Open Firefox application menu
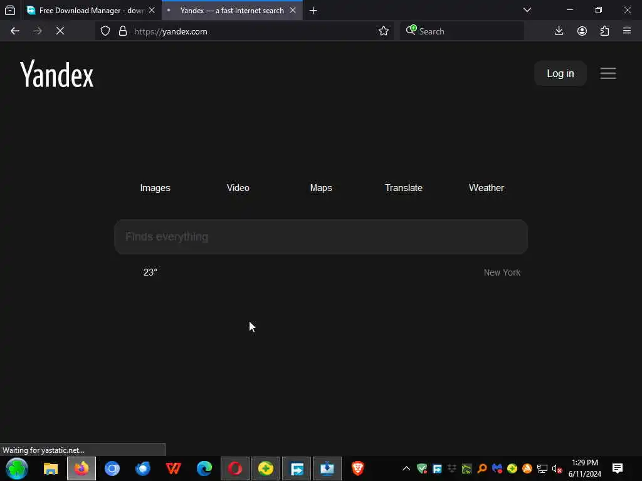The image size is (642, 481). (x=627, y=31)
